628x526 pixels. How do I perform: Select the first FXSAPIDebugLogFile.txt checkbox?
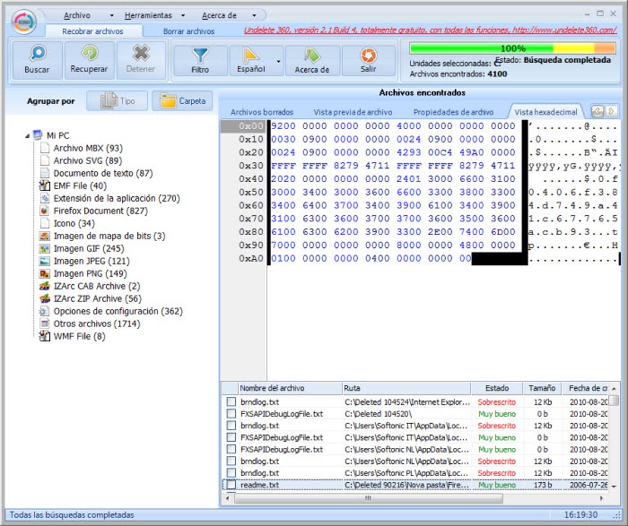pos(231,414)
